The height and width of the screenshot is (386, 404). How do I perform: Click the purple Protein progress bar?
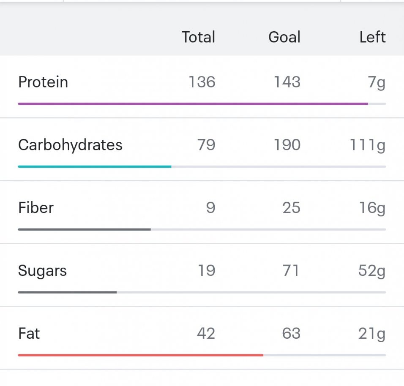tap(193, 103)
